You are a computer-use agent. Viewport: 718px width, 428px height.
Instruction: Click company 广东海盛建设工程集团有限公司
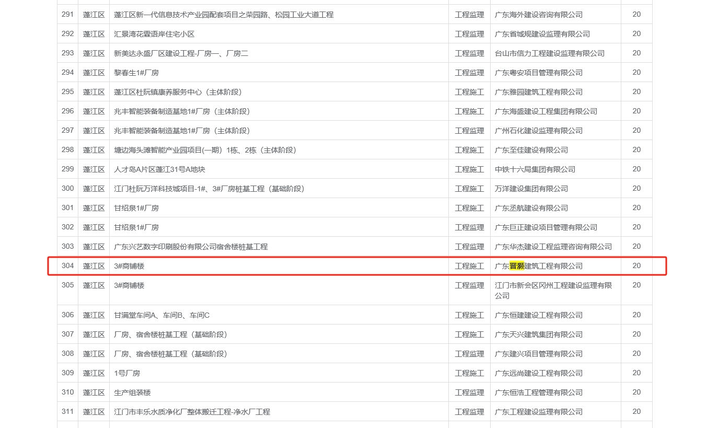(x=546, y=111)
